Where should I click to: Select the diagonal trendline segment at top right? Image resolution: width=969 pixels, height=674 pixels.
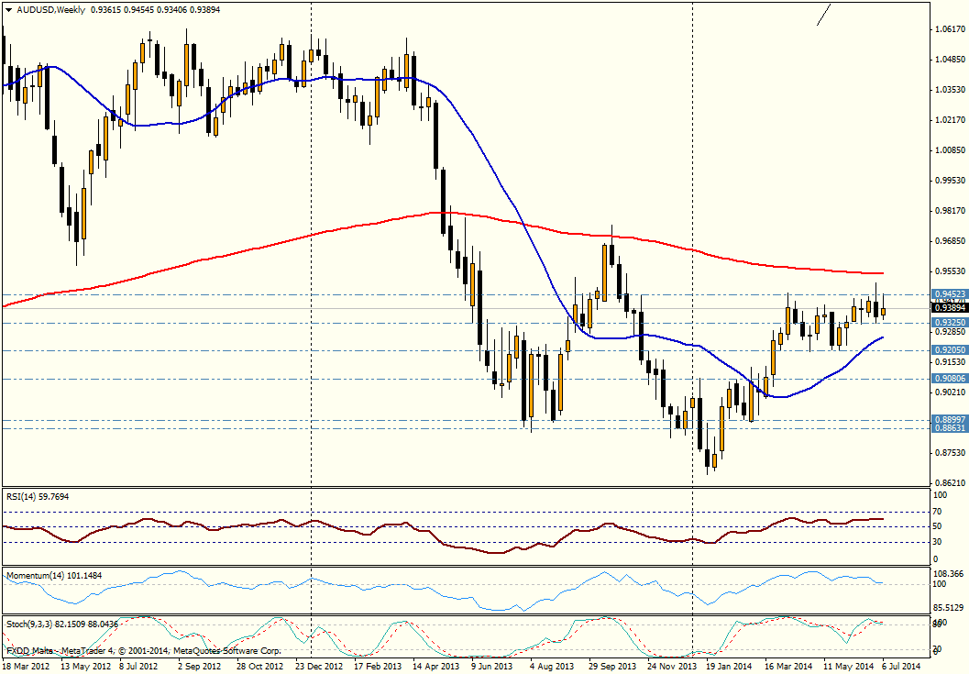[x=824, y=15]
